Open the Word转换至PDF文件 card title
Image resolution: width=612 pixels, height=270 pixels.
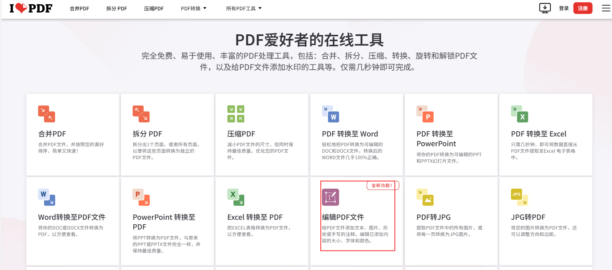pyautogui.click(x=72, y=217)
